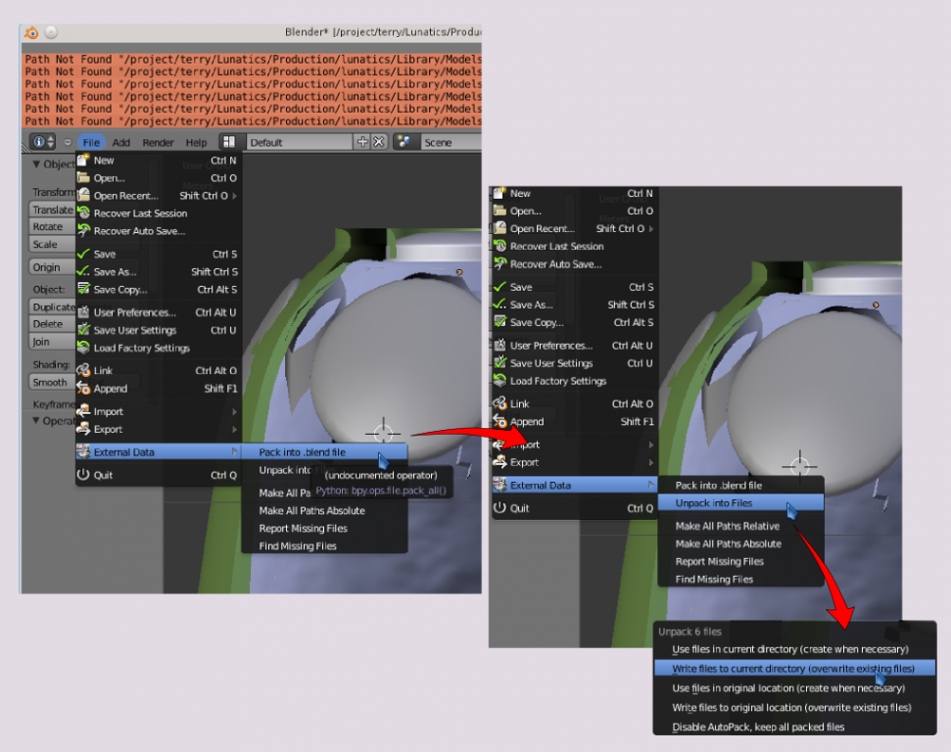The height and width of the screenshot is (752, 951).
Task: Select 'Use files in current directory' unpack option
Action: [794, 649]
